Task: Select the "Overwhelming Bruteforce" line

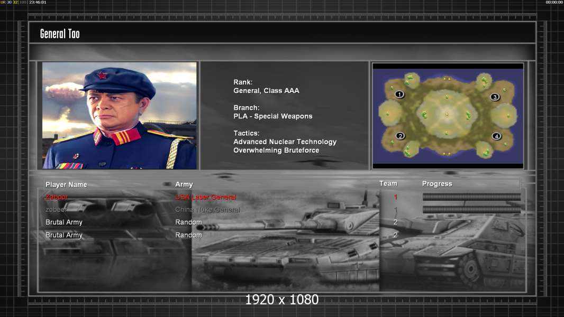Action: 276,151
